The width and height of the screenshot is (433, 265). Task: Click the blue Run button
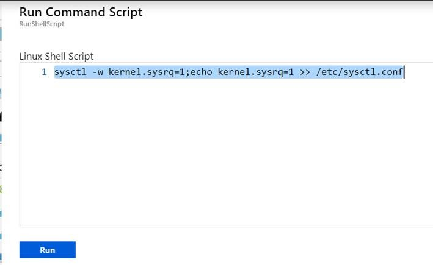(47, 250)
